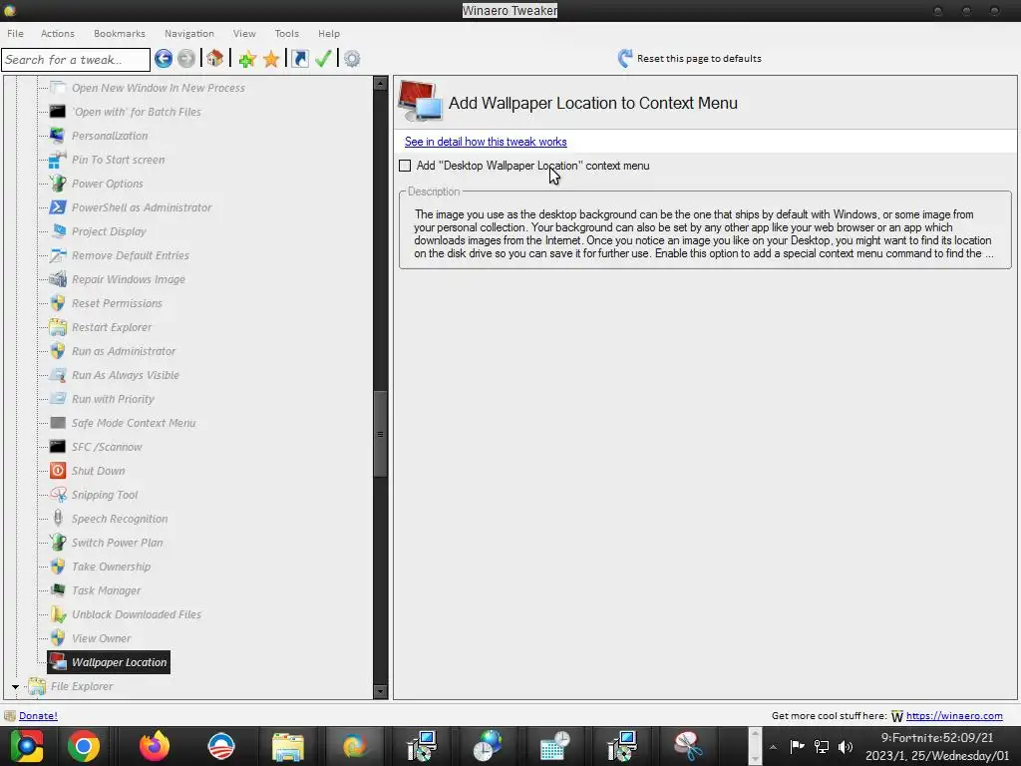Click the tree vertical scrollbar thumb
The image size is (1021, 766).
coord(380,435)
